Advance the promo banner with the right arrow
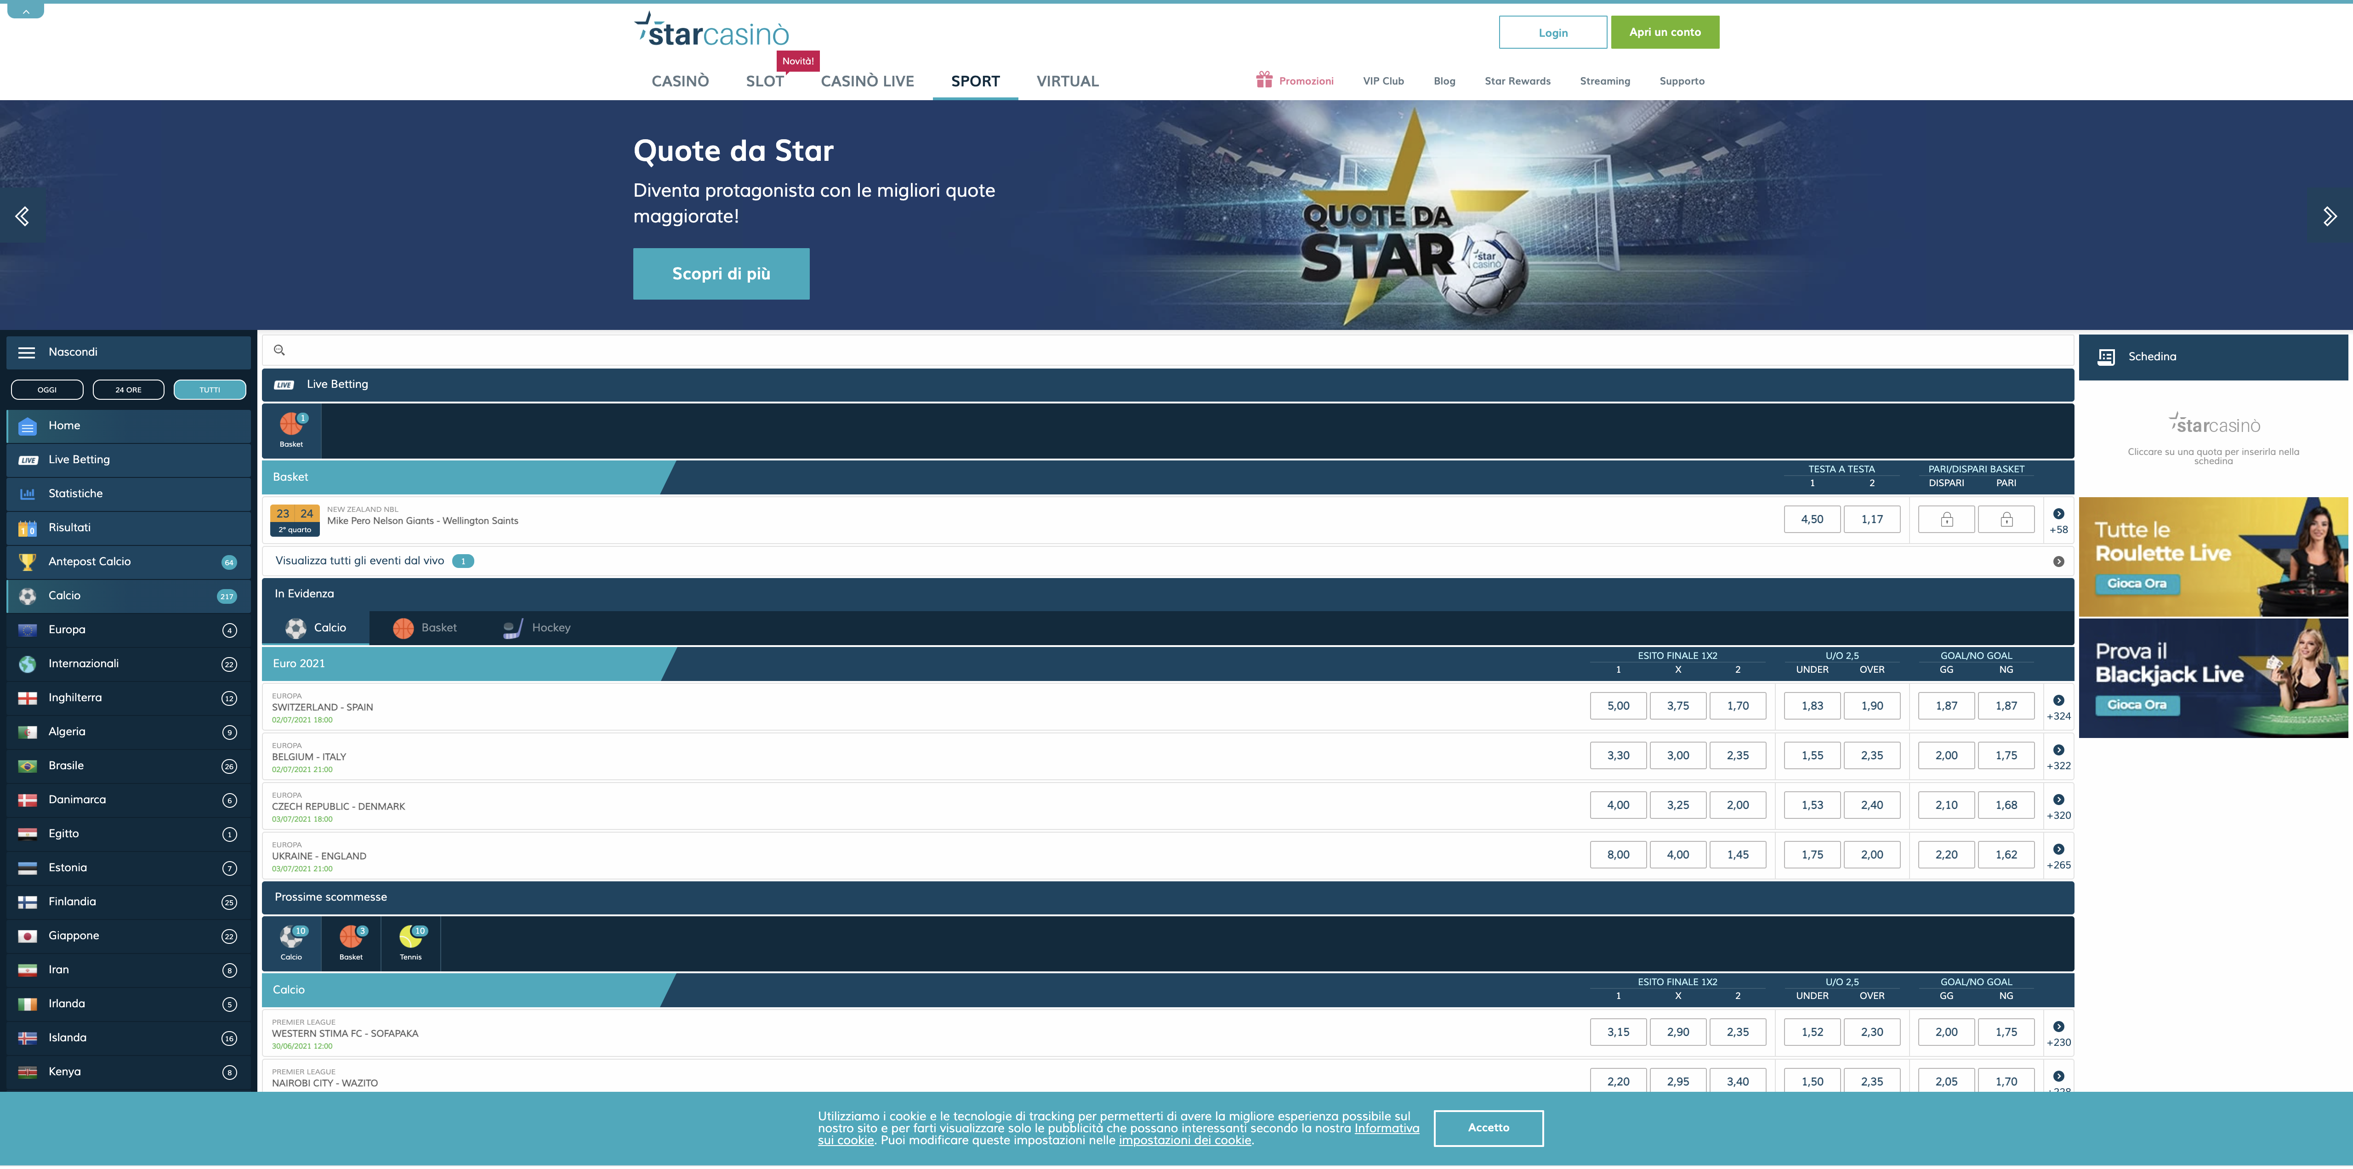Image resolution: width=2353 pixels, height=1169 pixels. (x=2329, y=216)
